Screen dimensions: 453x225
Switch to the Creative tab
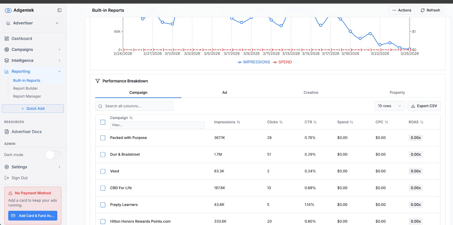click(311, 93)
